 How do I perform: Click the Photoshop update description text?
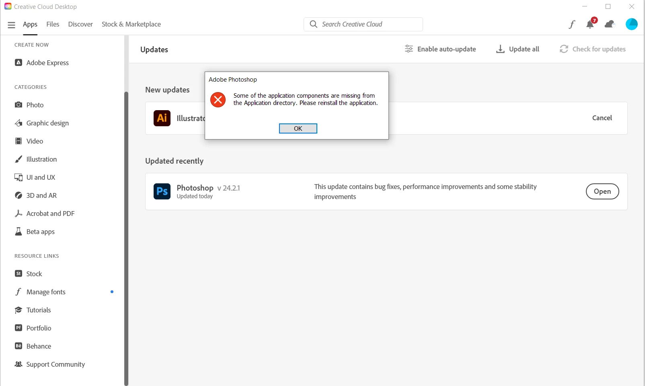tap(425, 191)
